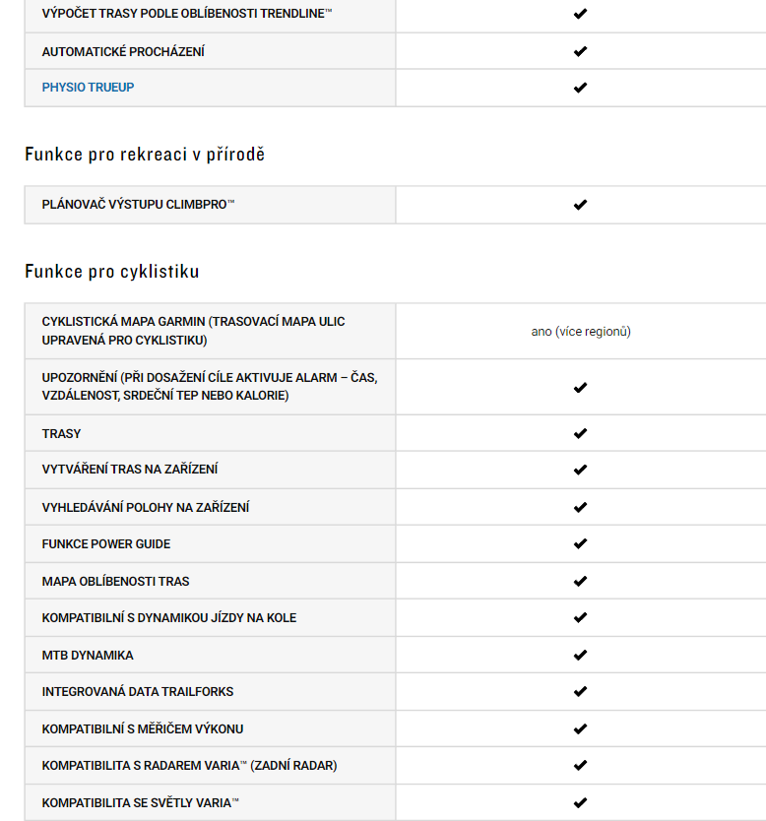The width and height of the screenshot is (766, 821).
Task: Click the checkmark for Varia rear radar compatibility
Action: click(580, 766)
